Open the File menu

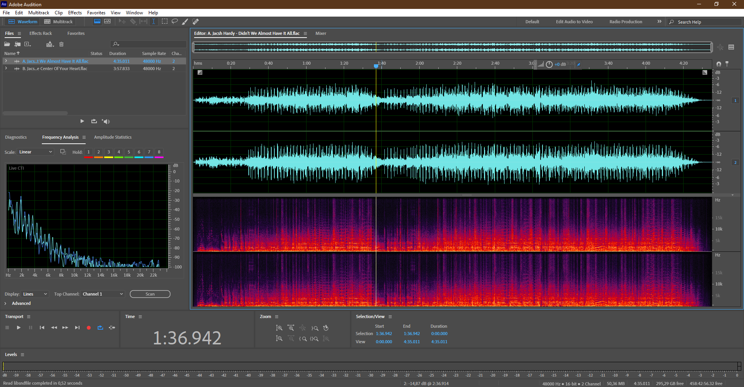pyautogui.click(x=6, y=13)
